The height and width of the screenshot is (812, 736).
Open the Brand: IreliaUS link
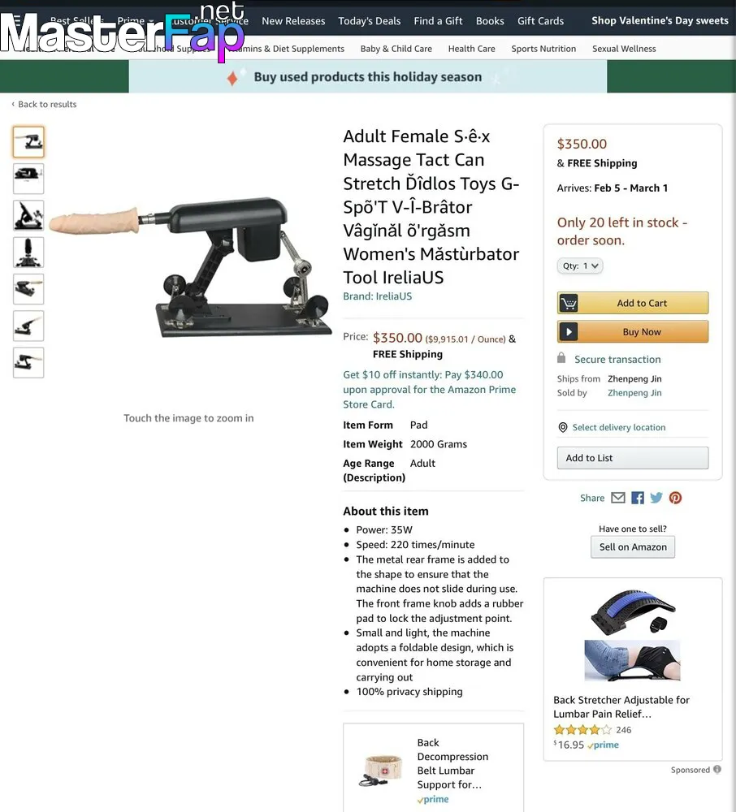point(377,296)
